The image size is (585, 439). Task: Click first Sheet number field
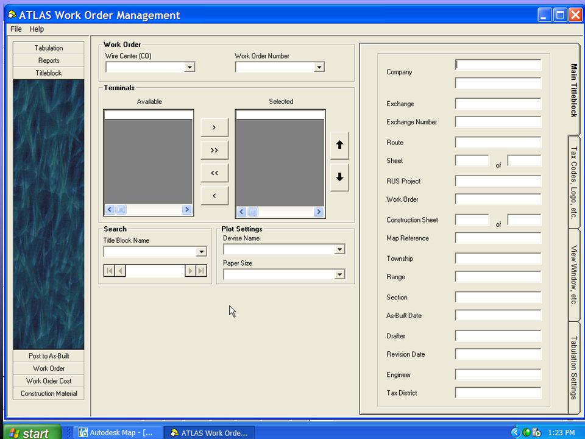click(x=472, y=160)
